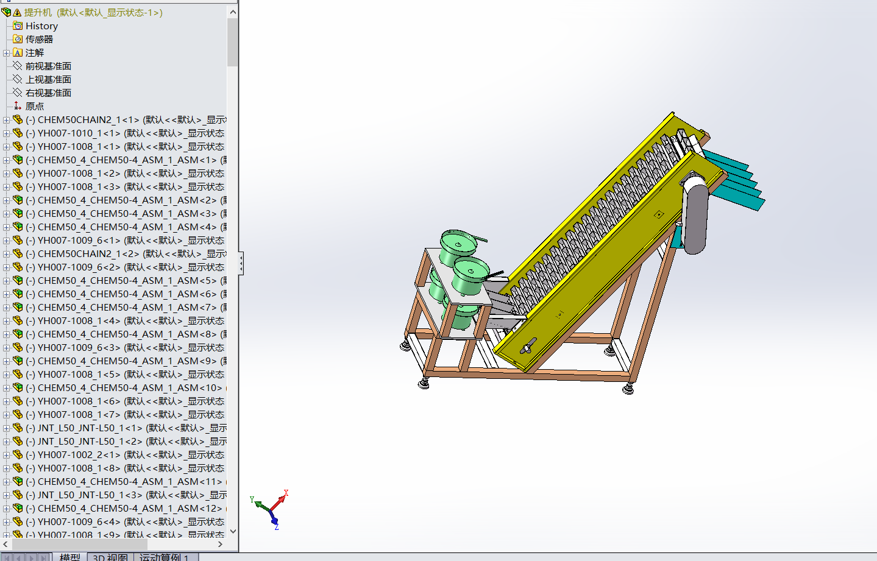Click the last-tab navigation arrow
Viewport: 877px width, 561px height.
[x=43, y=557]
